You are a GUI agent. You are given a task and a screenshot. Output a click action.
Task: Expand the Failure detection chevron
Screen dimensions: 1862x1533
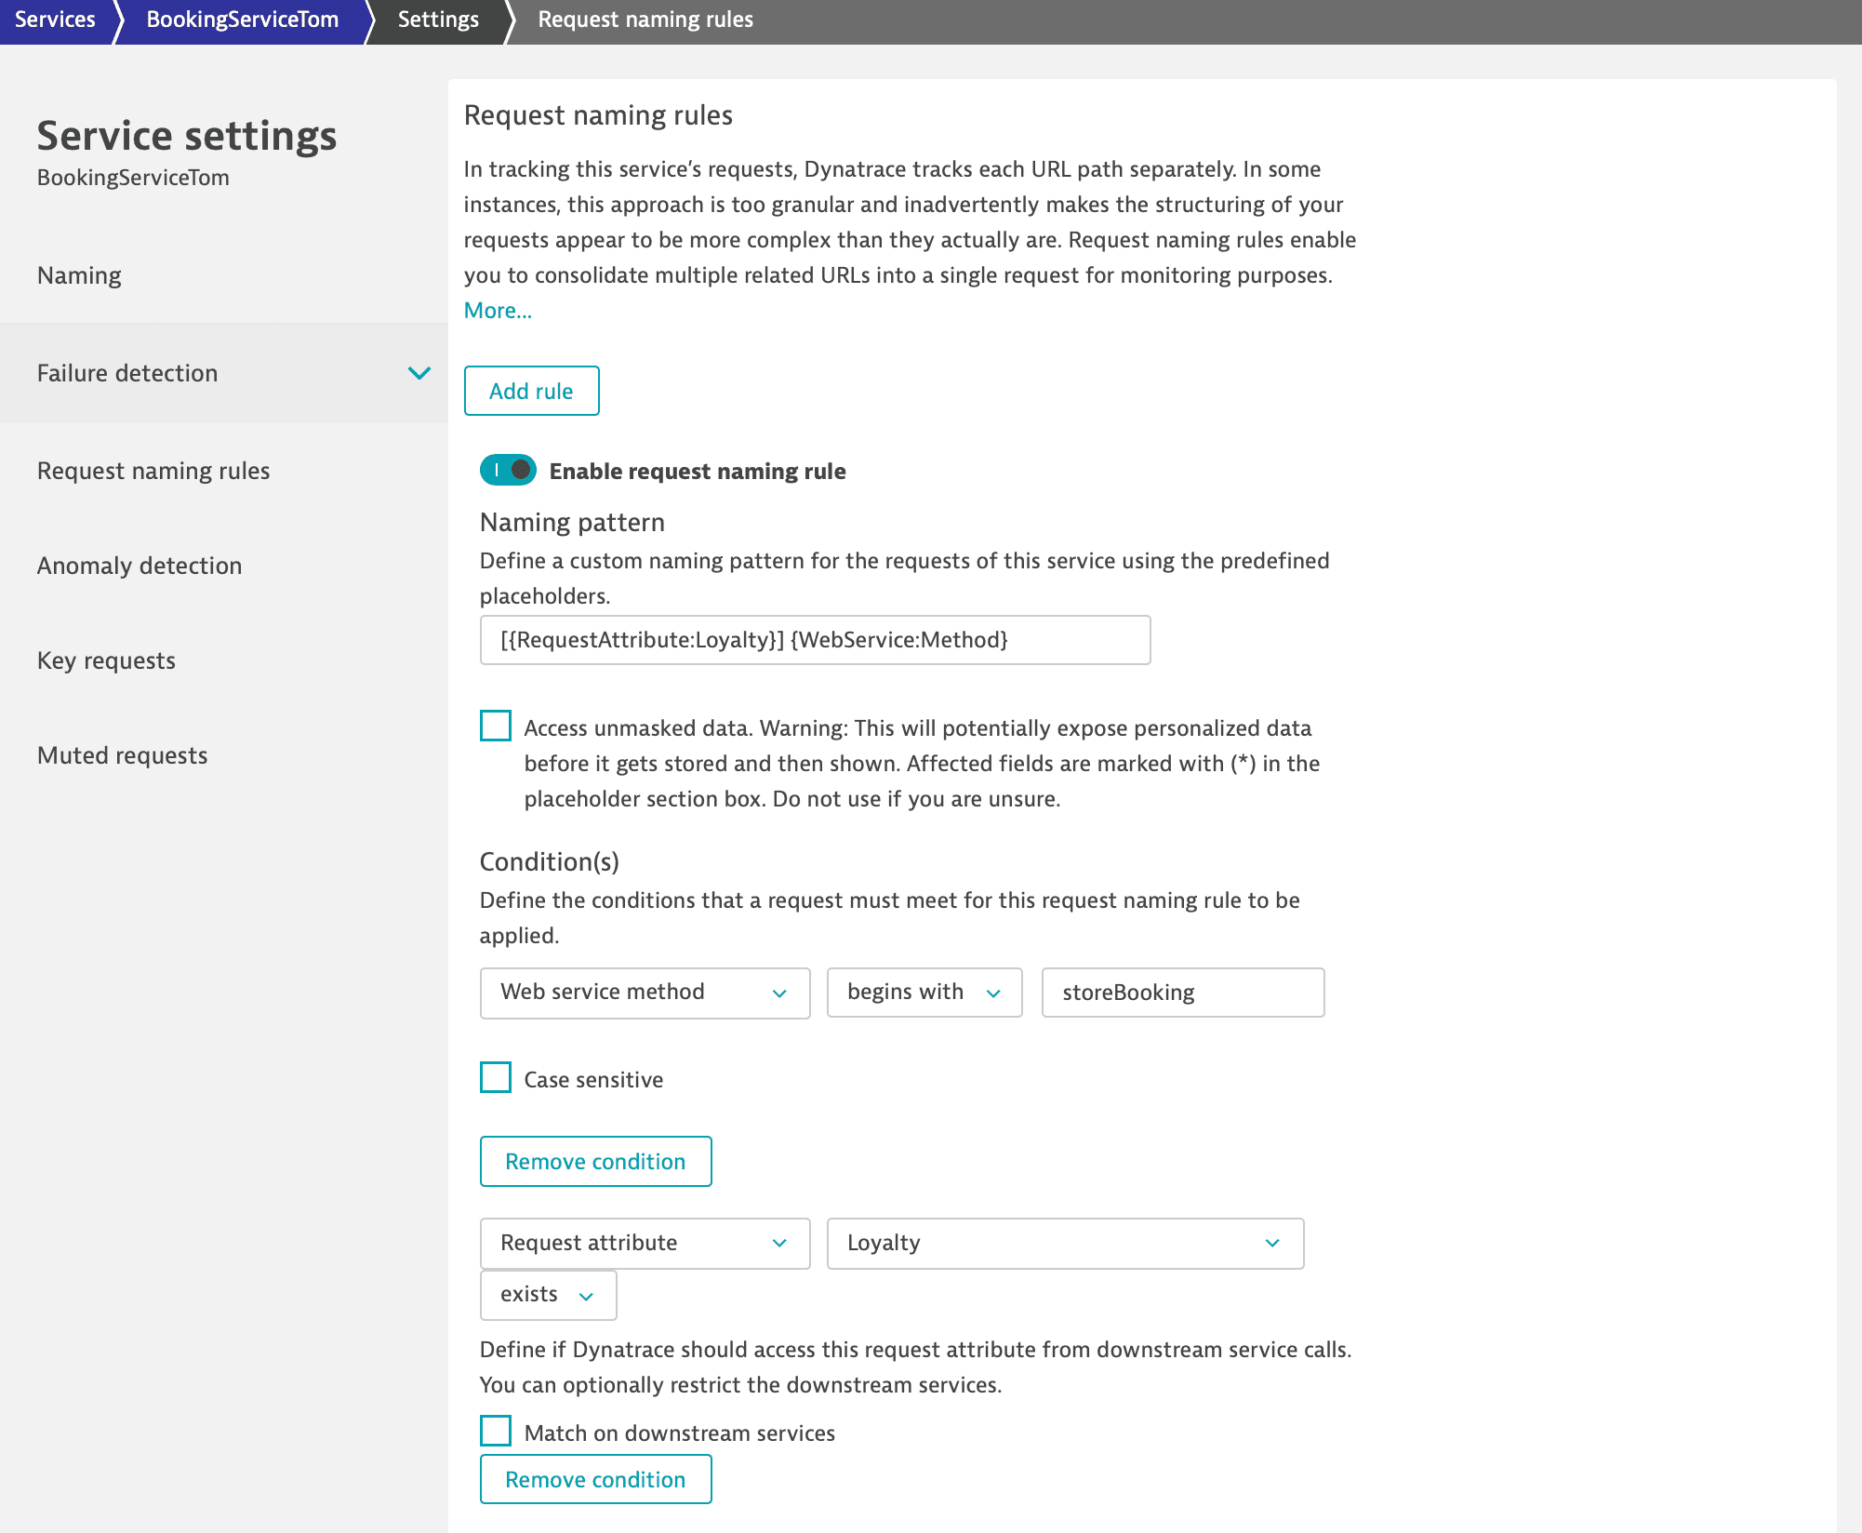[419, 373]
